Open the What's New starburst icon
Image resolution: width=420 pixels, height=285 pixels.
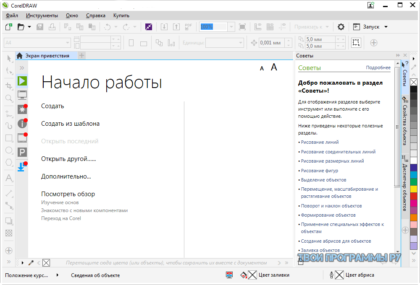[x=22, y=109]
